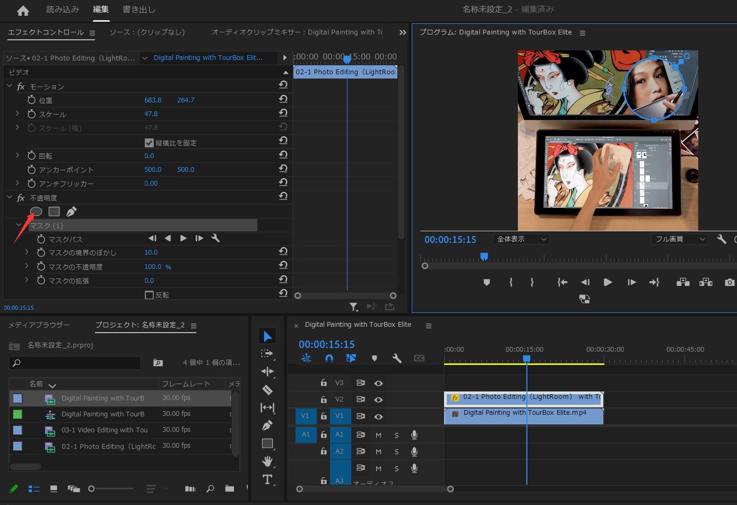Create an ellipse mask under Opacity

click(x=36, y=212)
